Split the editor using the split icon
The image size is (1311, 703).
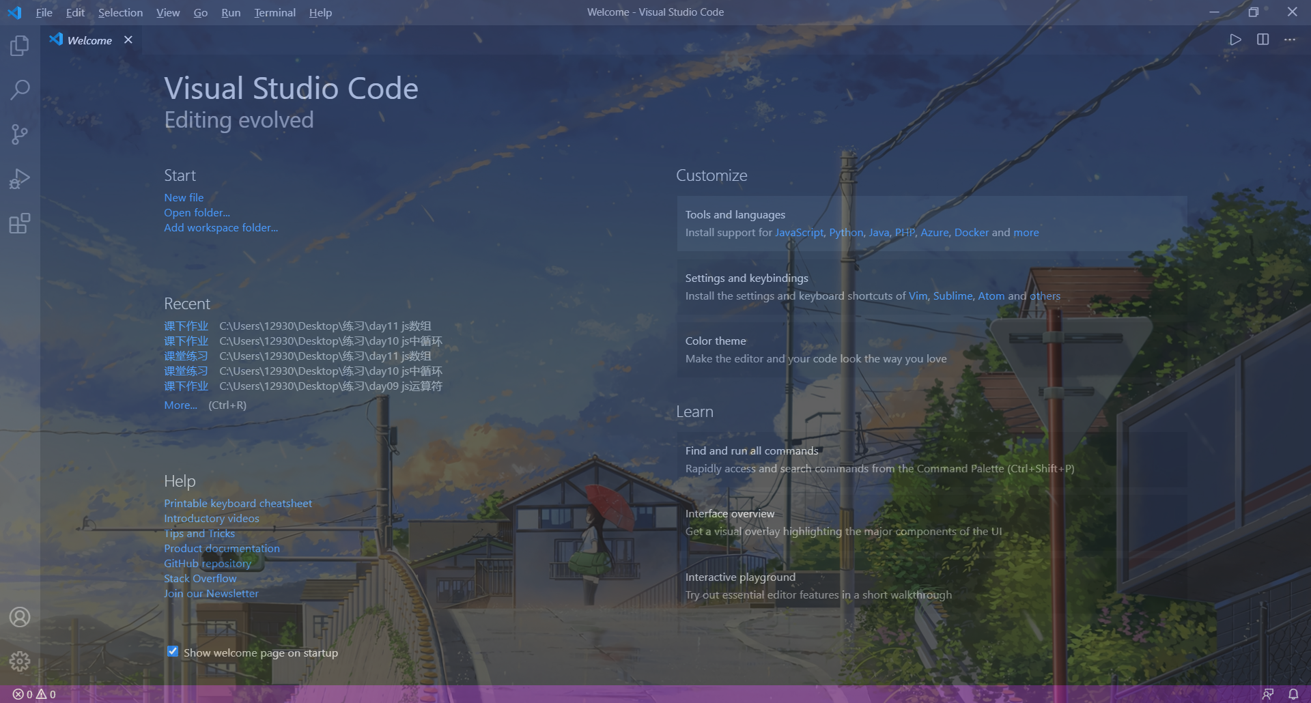[1263, 40]
